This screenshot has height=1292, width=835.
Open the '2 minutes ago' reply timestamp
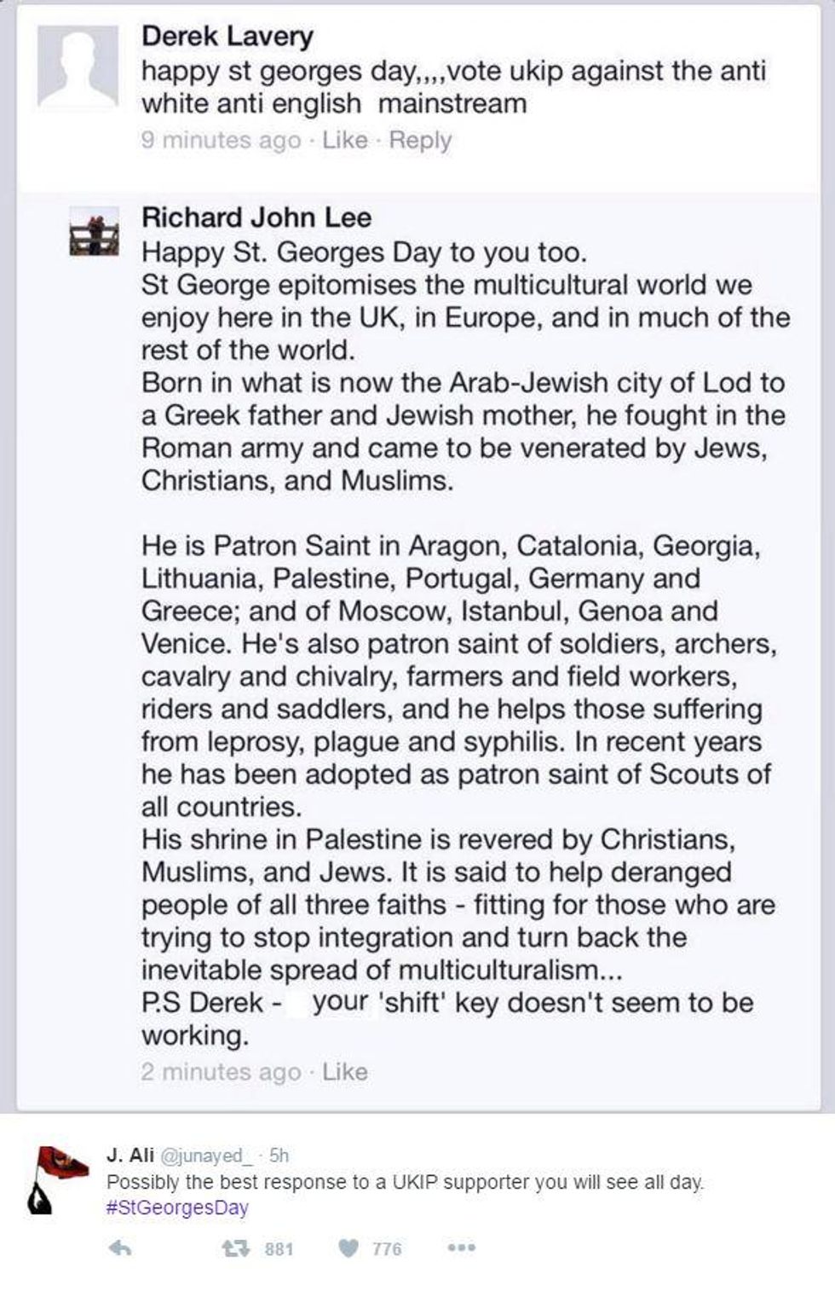222,1071
